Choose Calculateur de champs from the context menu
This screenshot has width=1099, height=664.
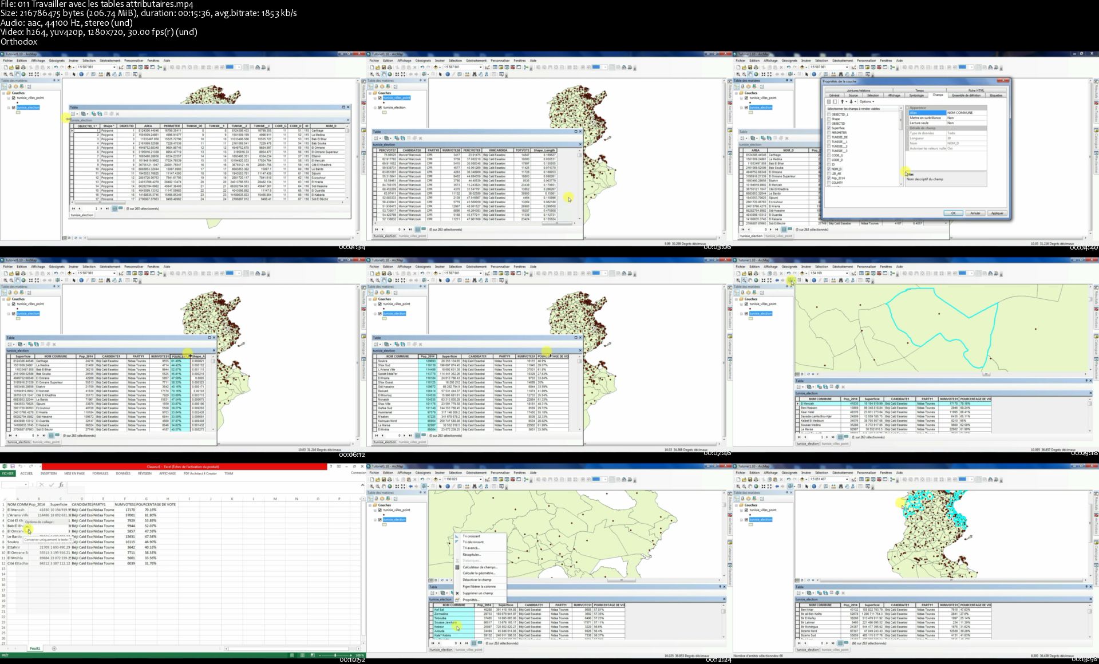480,567
